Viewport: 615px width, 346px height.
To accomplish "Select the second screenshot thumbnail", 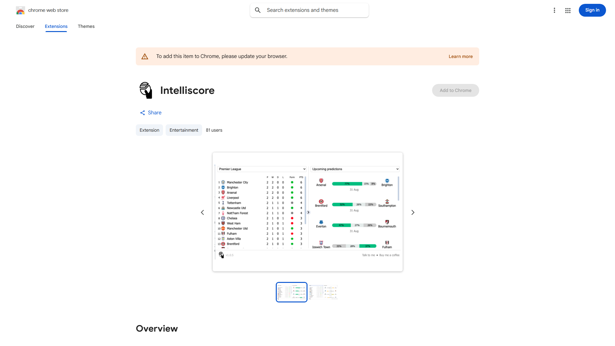I will [x=323, y=292].
